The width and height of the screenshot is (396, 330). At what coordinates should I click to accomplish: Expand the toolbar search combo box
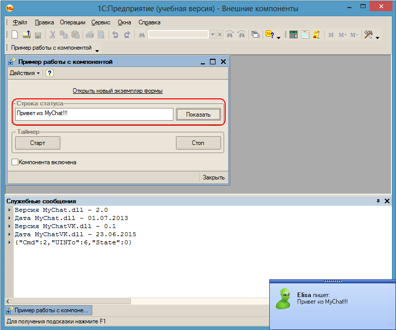click(x=212, y=34)
